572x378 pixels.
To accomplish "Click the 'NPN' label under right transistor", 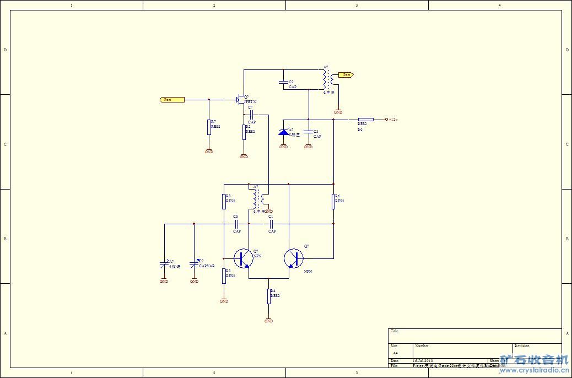I will click(308, 272).
